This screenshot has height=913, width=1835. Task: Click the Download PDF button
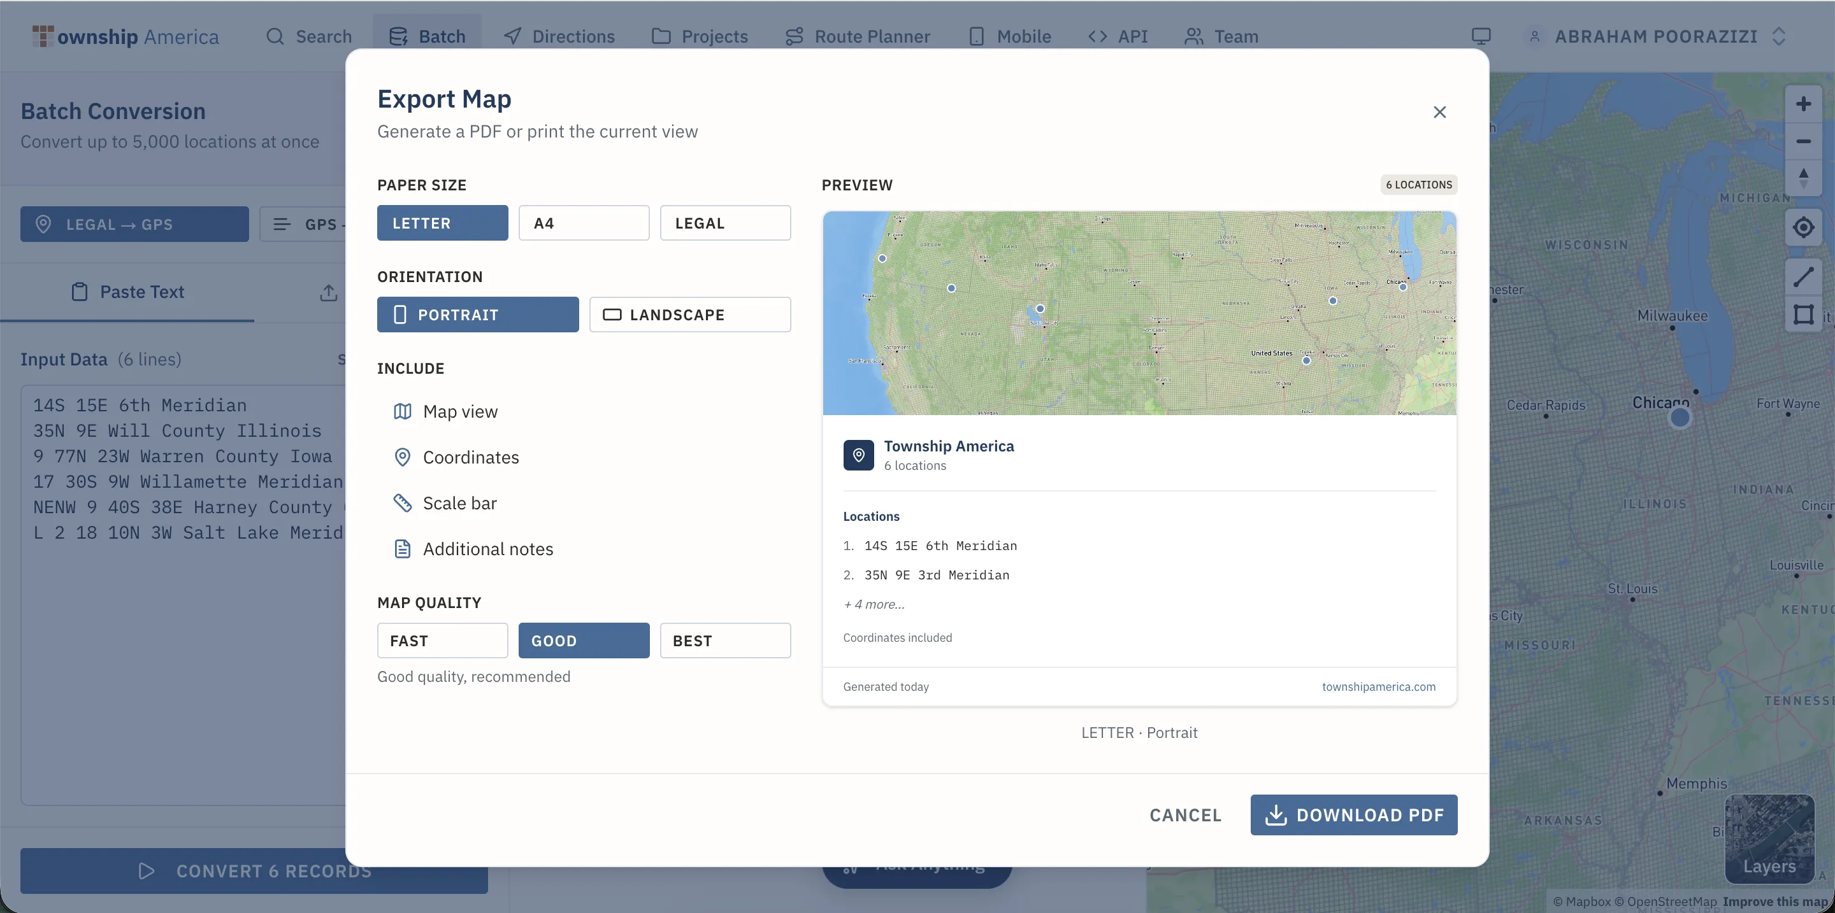coord(1353,815)
